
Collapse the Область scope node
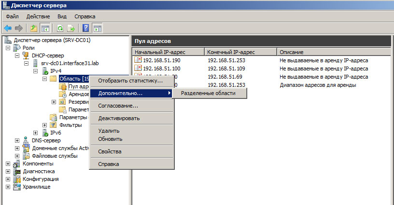pos(45,79)
